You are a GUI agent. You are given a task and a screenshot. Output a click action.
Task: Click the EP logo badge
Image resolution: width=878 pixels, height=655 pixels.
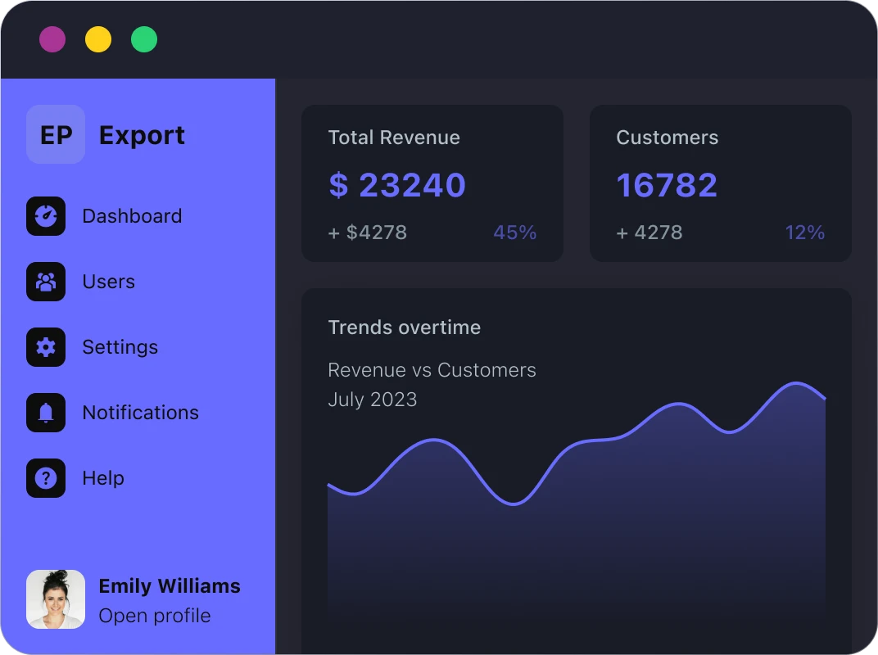click(56, 134)
